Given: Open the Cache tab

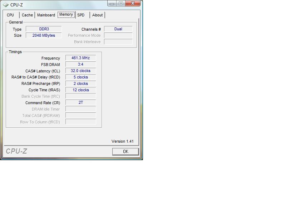Looking at the screenshot, I should pos(27,15).
